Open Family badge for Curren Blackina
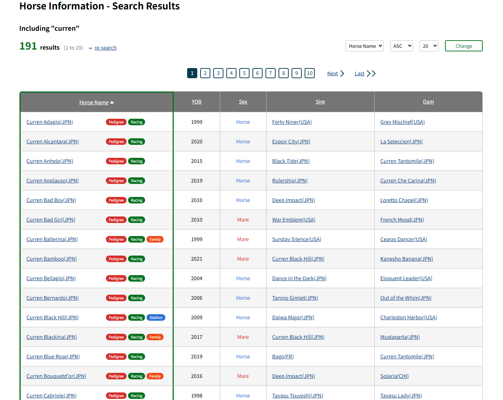Image resolution: width=503 pixels, height=400 pixels. pos(155,337)
